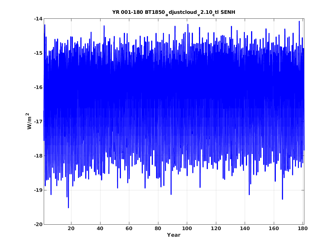Click the x-axis tick label '120'
The width and height of the screenshot is (336, 252).
(216, 228)
